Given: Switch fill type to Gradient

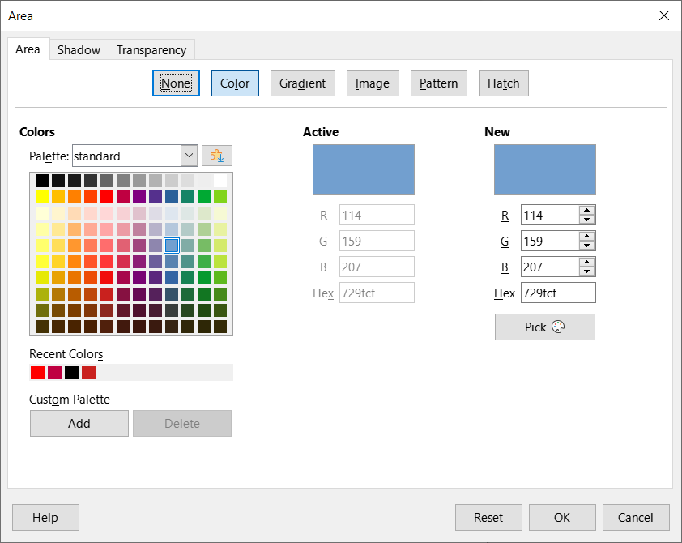Looking at the screenshot, I should tap(302, 83).
